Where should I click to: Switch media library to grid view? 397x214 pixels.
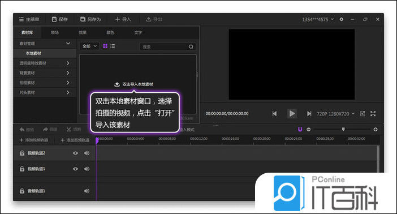click(x=105, y=46)
